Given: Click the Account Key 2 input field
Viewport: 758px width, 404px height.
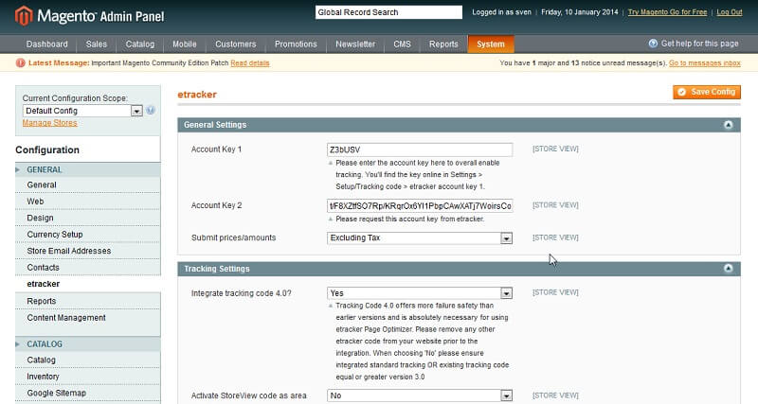Looking at the screenshot, I should (x=420, y=205).
